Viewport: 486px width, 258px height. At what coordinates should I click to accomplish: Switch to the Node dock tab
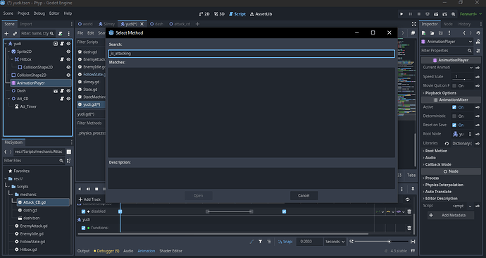click(447, 24)
